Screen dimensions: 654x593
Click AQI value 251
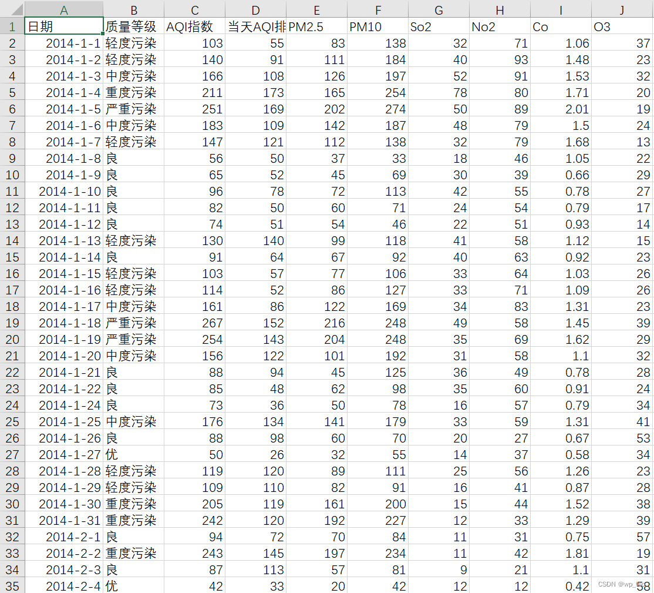pyautogui.click(x=194, y=109)
